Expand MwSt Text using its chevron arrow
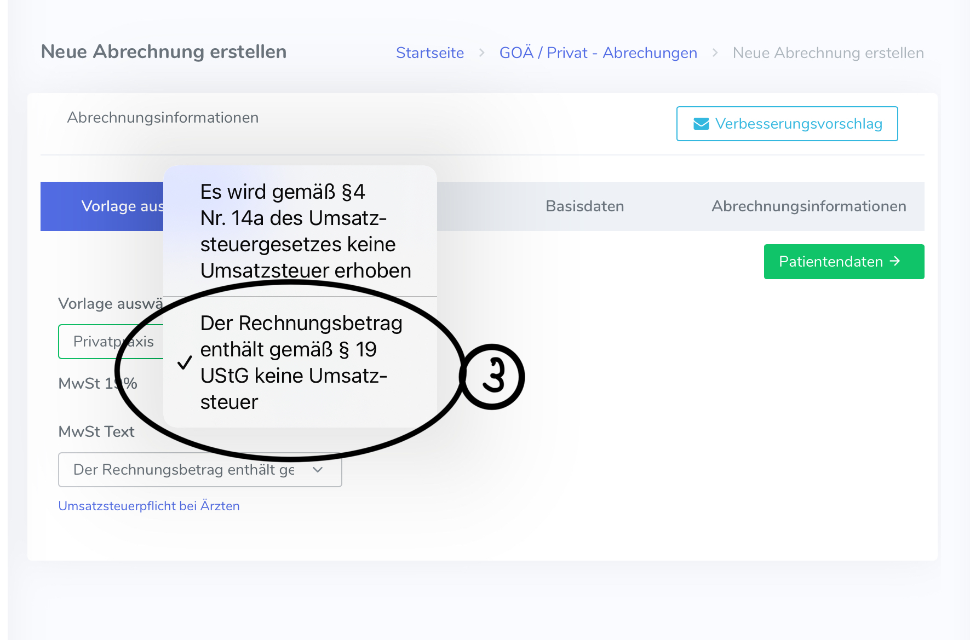 318,470
